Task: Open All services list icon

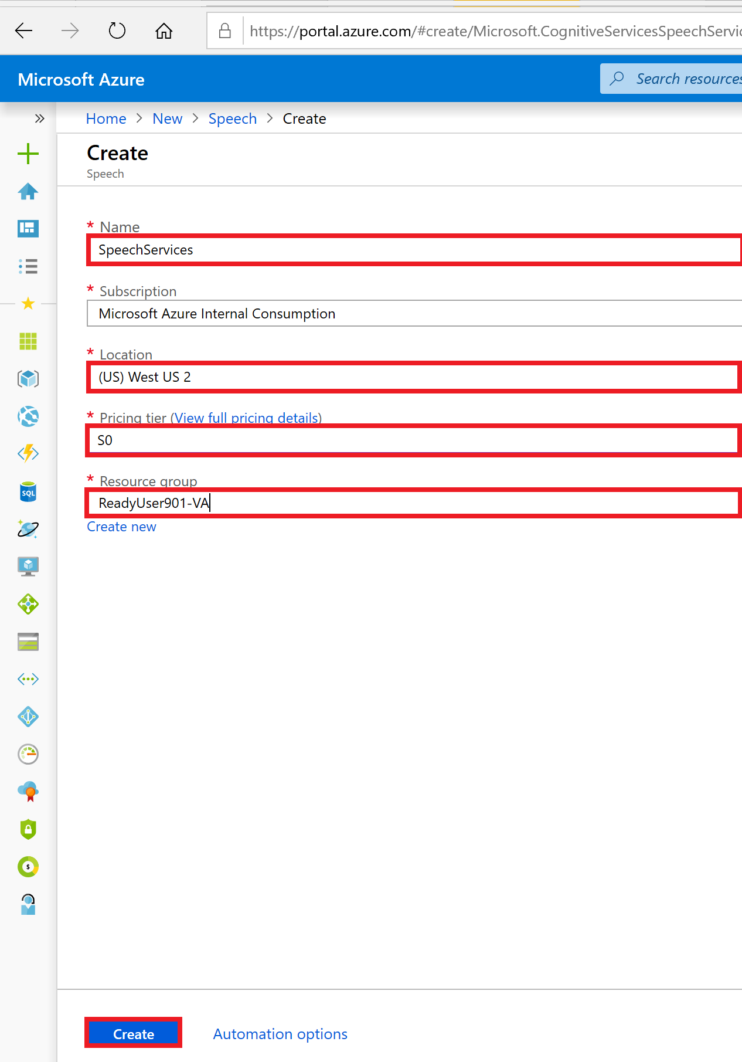Action: (x=28, y=266)
